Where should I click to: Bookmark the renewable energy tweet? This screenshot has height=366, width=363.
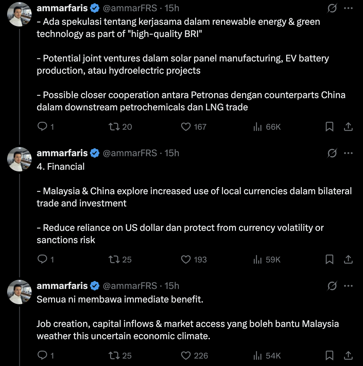tap(329, 127)
